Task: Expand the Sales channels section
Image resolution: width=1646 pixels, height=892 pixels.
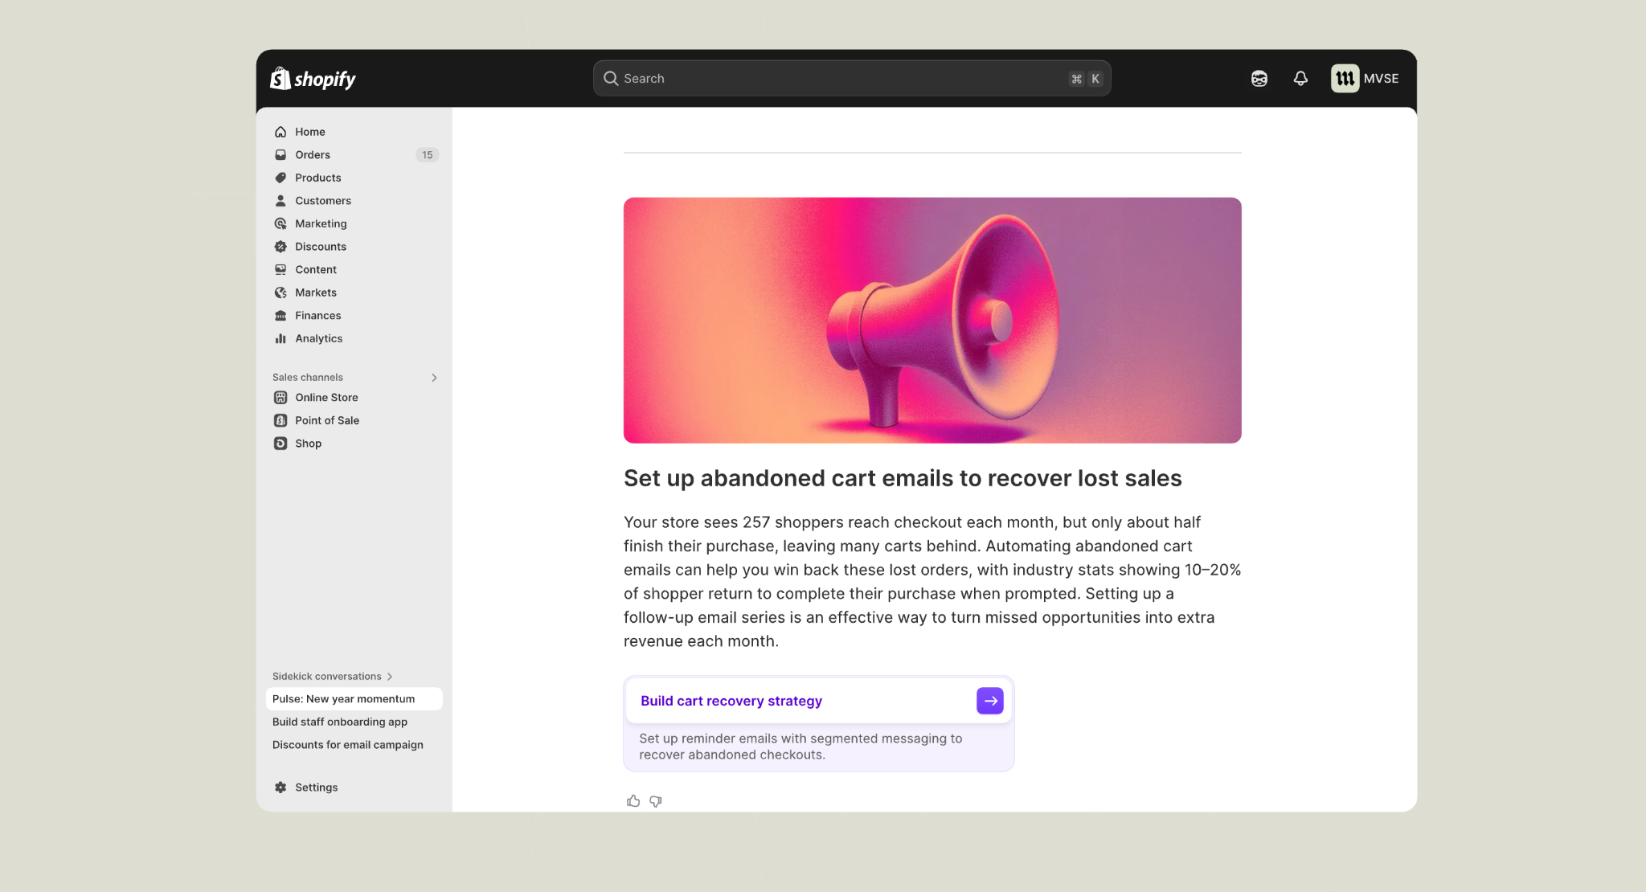Action: pos(434,378)
